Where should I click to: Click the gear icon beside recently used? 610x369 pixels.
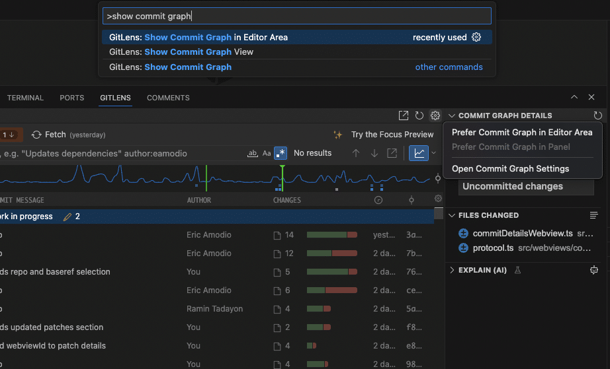tap(476, 37)
